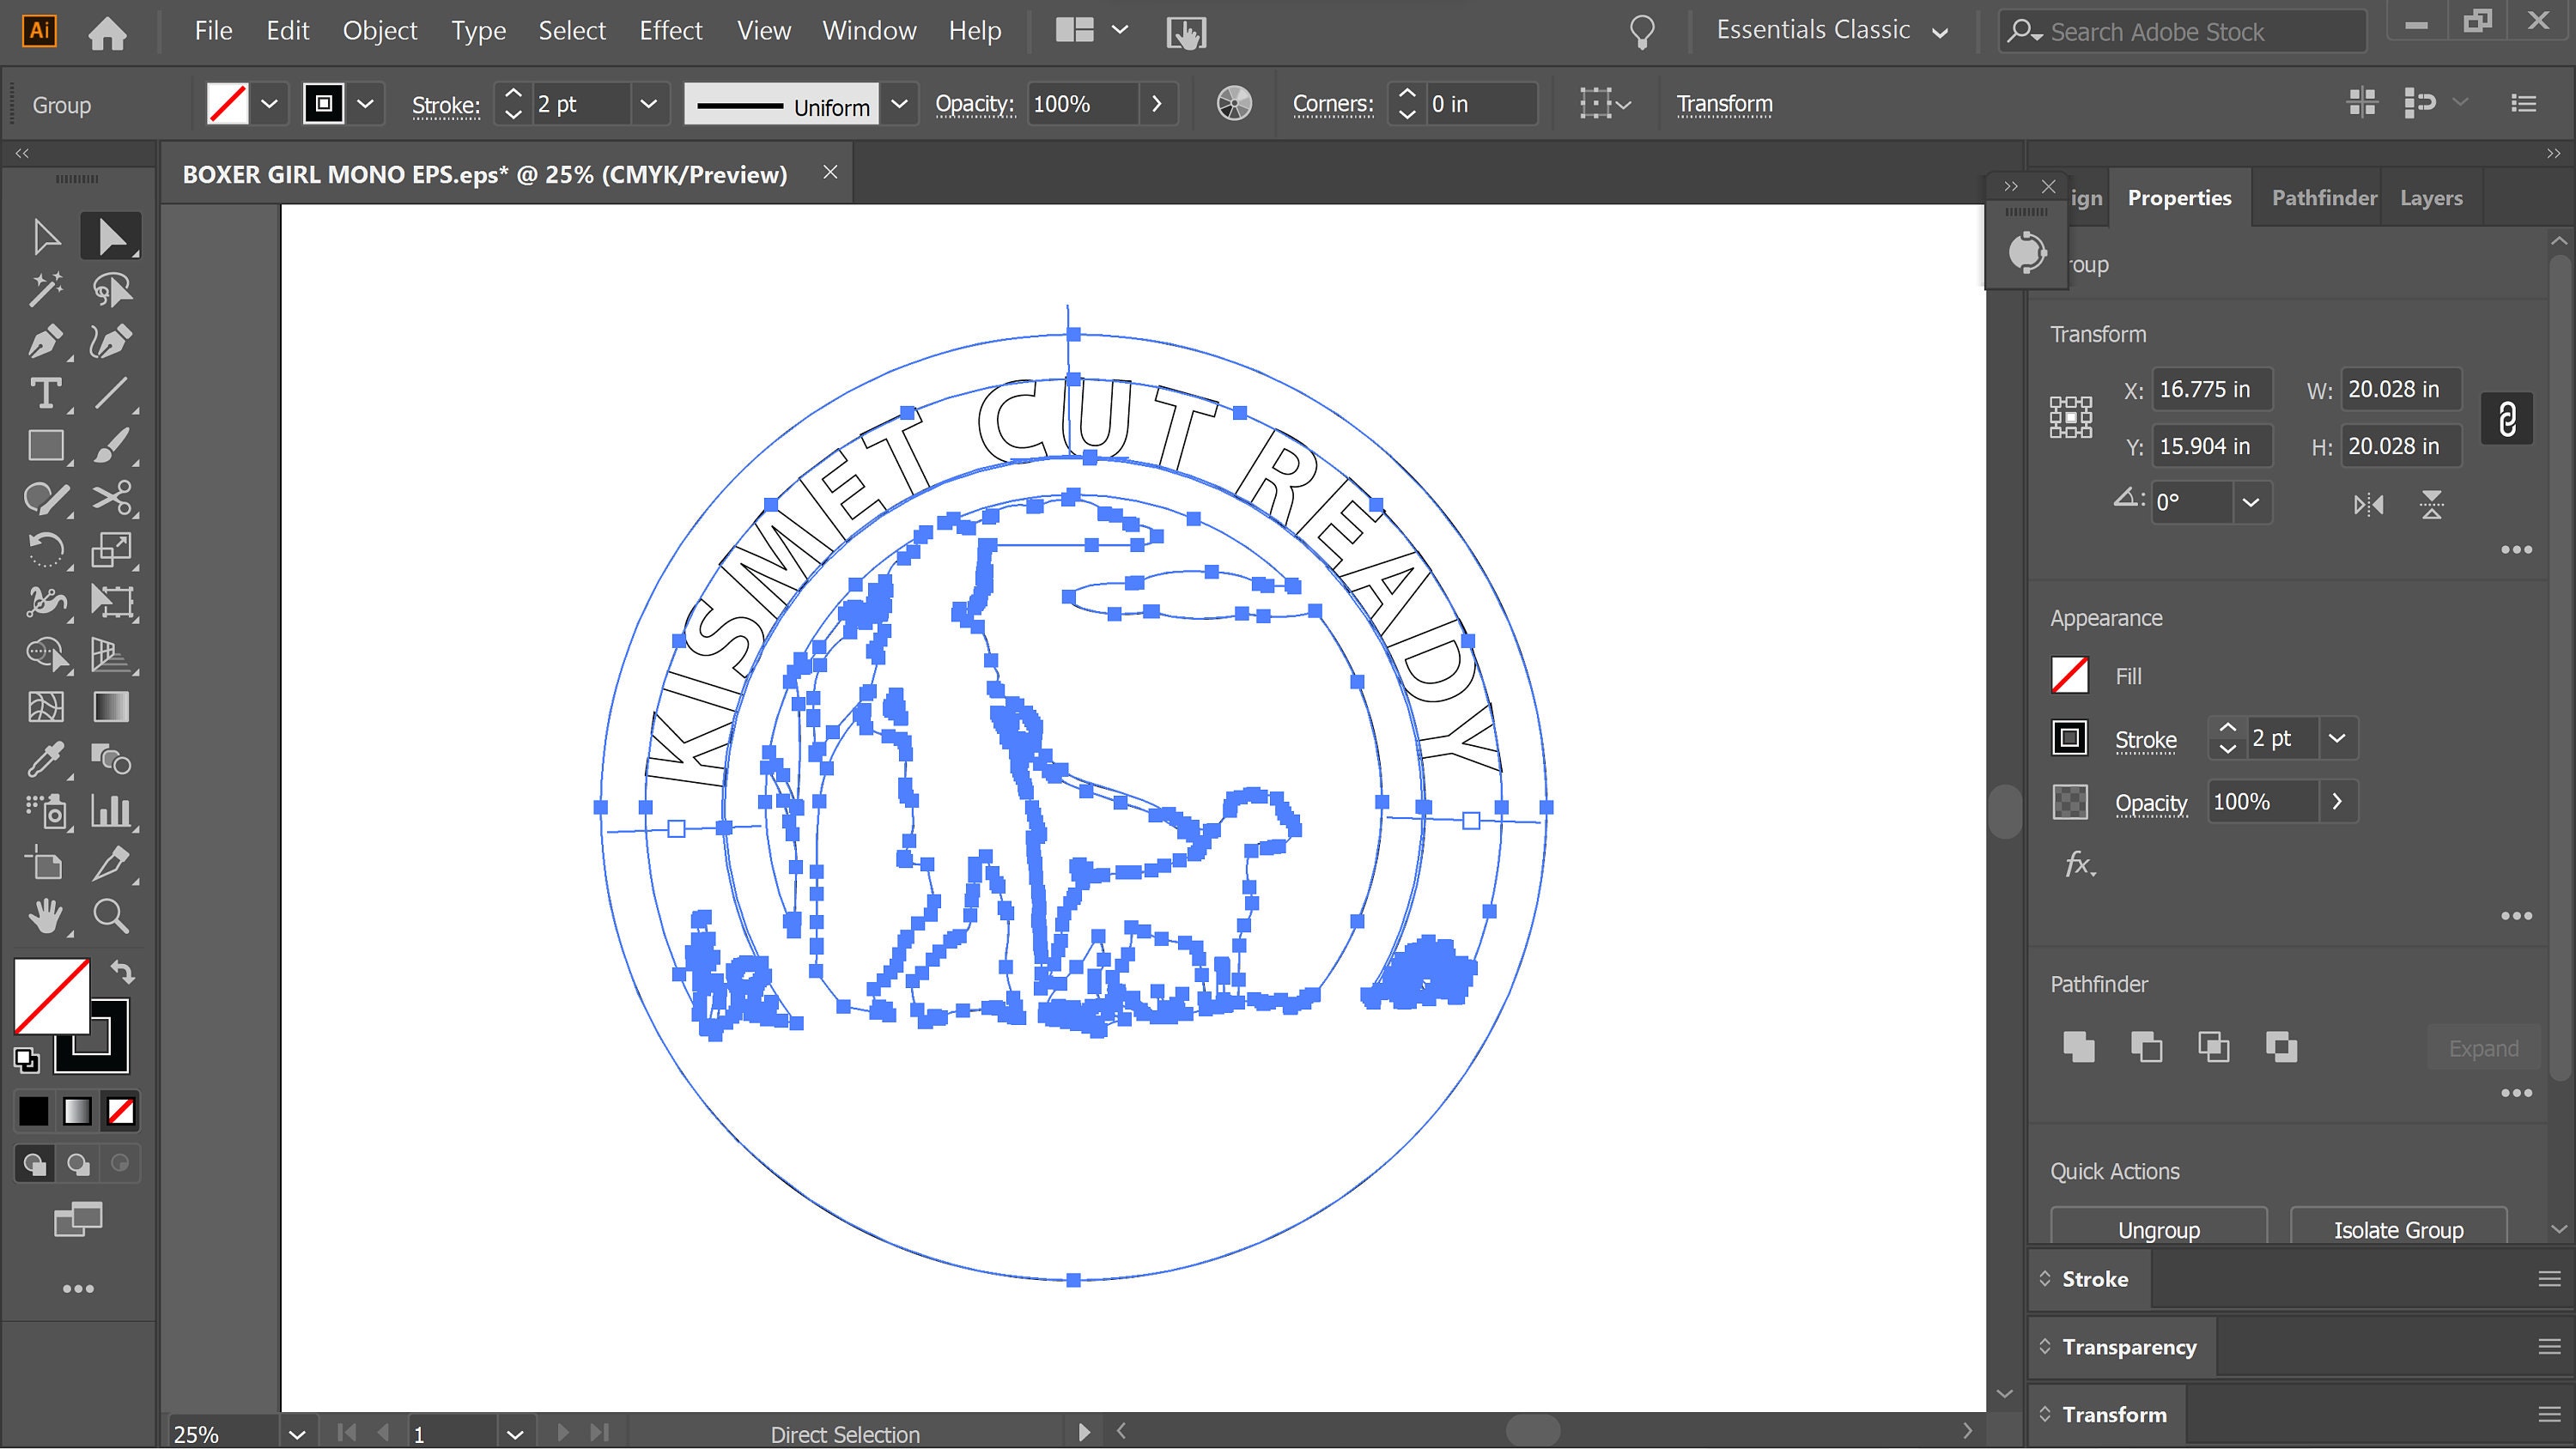Select the Hand tool

point(46,916)
